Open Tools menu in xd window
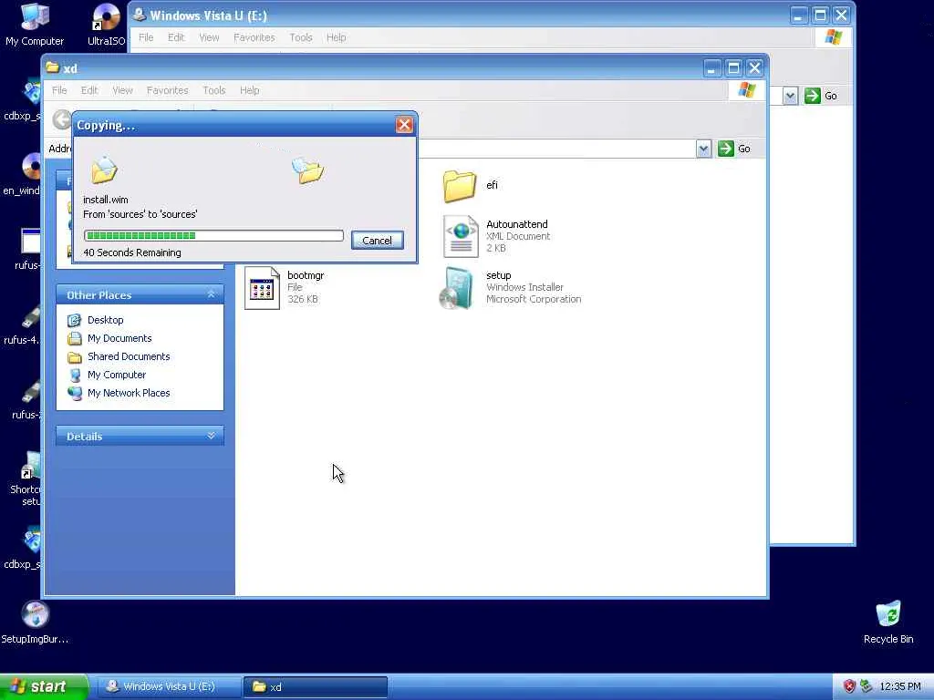The height and width of the screenshot is (700, 934). point(213,90)
